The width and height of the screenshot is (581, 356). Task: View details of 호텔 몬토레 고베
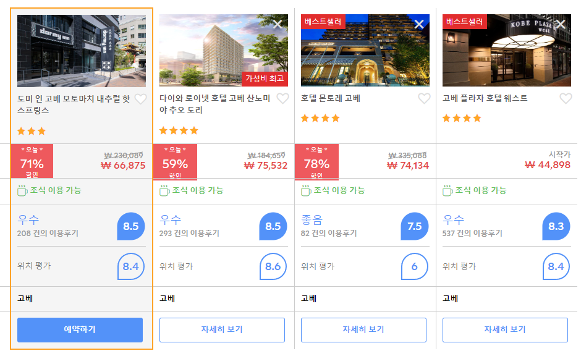coord(363,329)
